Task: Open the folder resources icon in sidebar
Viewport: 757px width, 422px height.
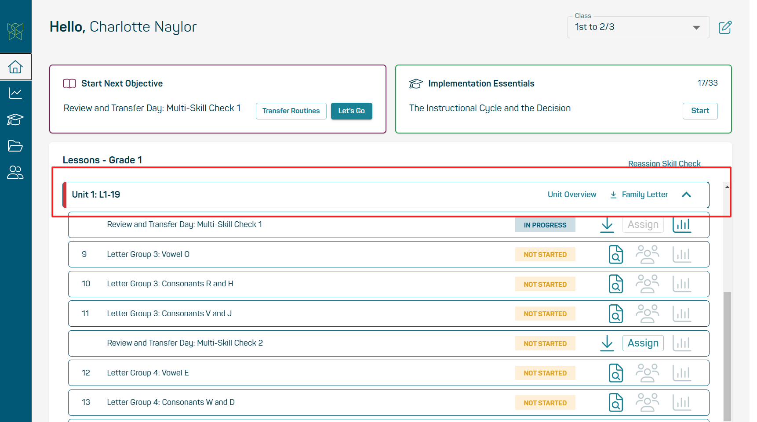Action: click(x=15, y=146)
